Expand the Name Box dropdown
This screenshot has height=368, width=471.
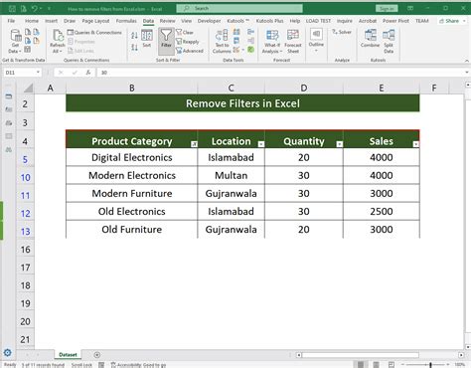(38, 73)
